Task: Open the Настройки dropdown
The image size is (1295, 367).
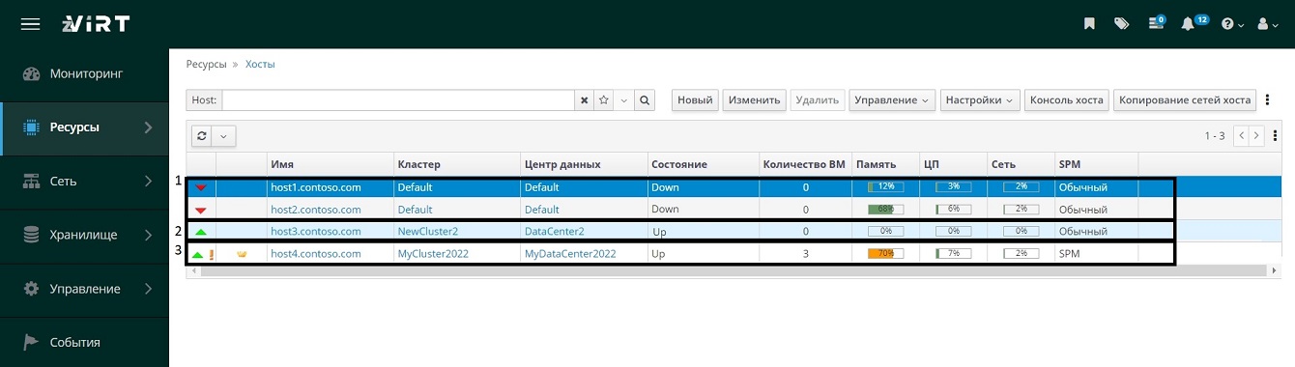Action: tap(980, 100)
